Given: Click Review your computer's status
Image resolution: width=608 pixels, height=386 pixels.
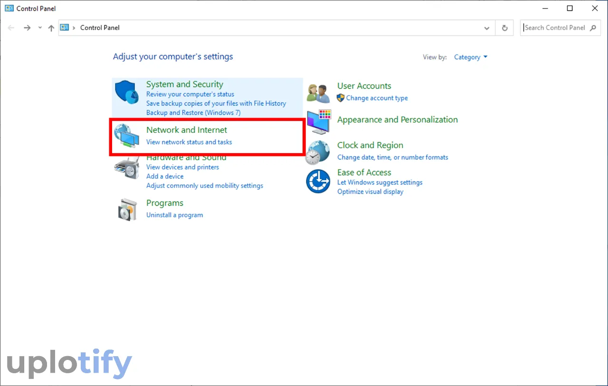Looking at the screenshot, I should coord(190,94).
